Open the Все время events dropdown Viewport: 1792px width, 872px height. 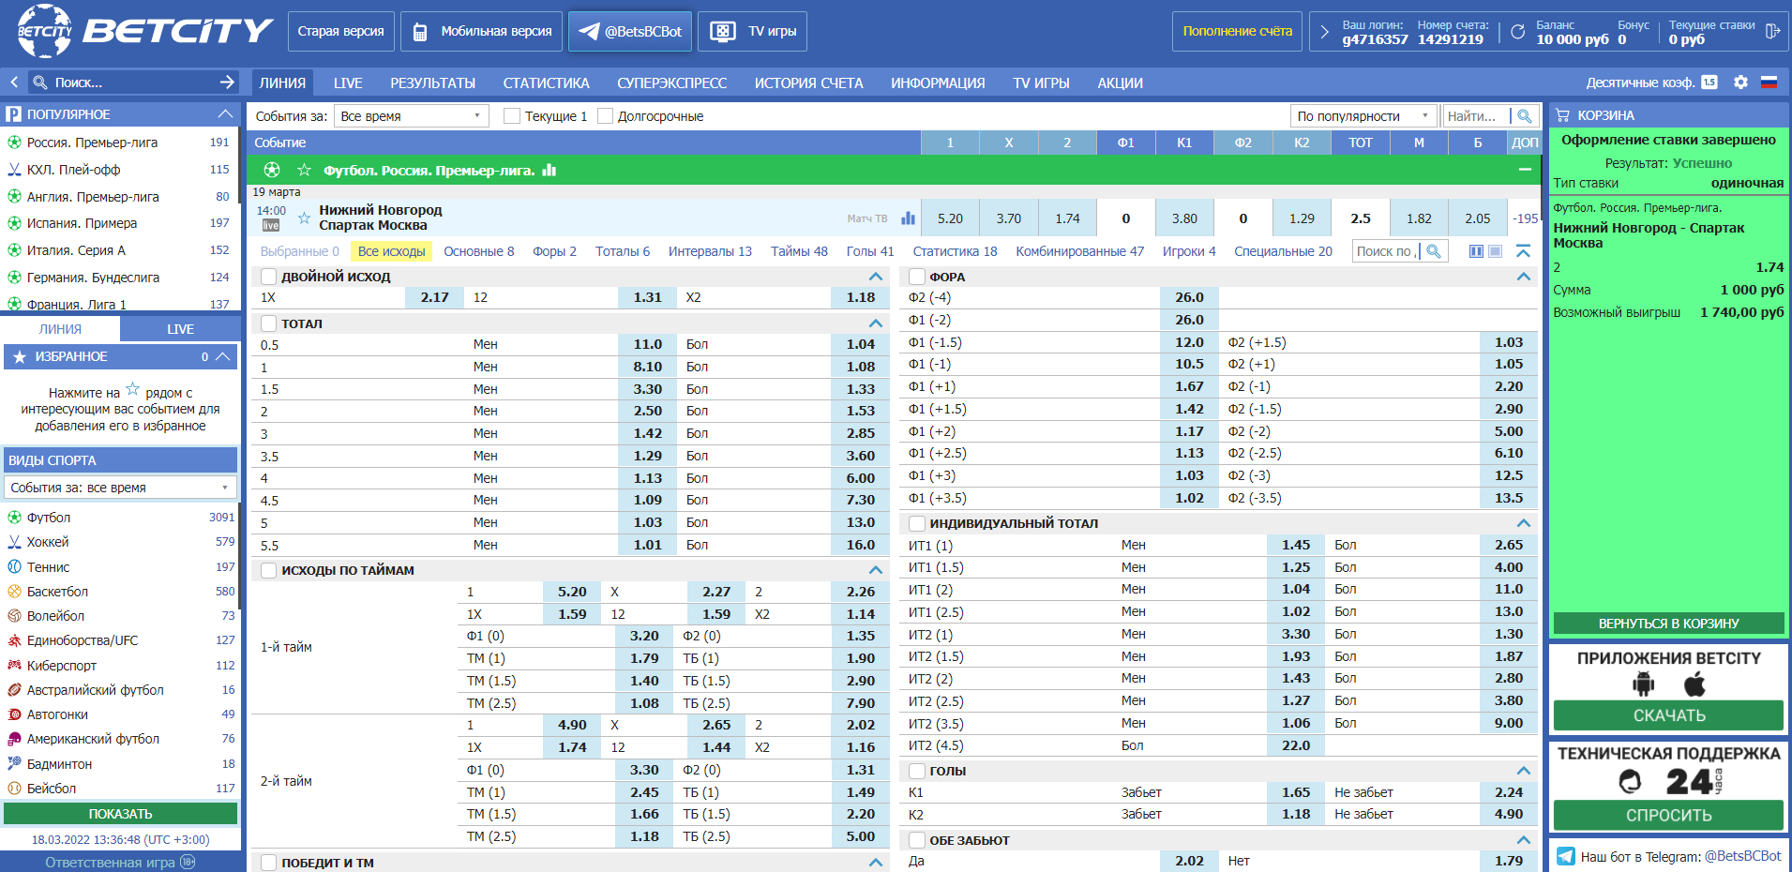click(x=412, y=116)
